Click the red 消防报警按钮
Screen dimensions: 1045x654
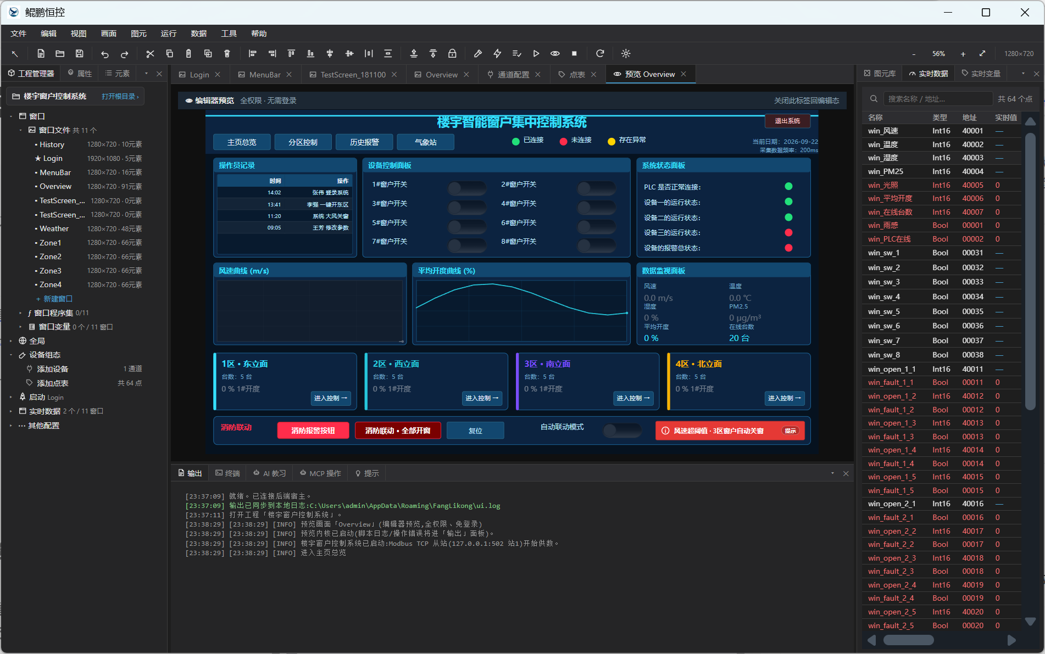(313, 431)
